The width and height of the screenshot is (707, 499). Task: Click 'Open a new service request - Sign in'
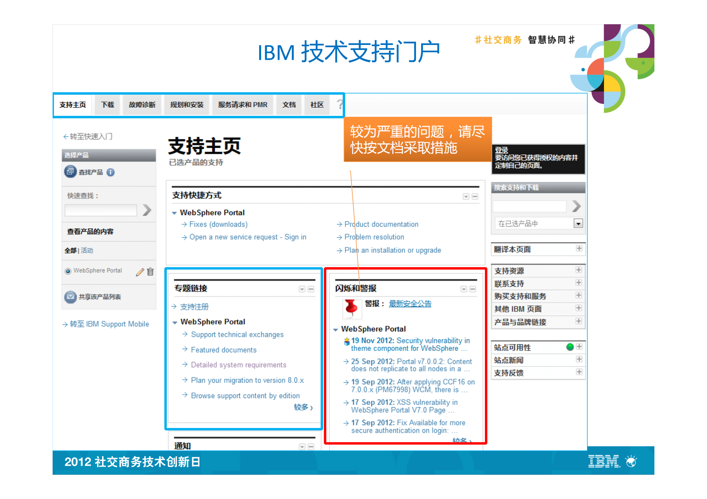pyautogui.click(x=248, y=237)
